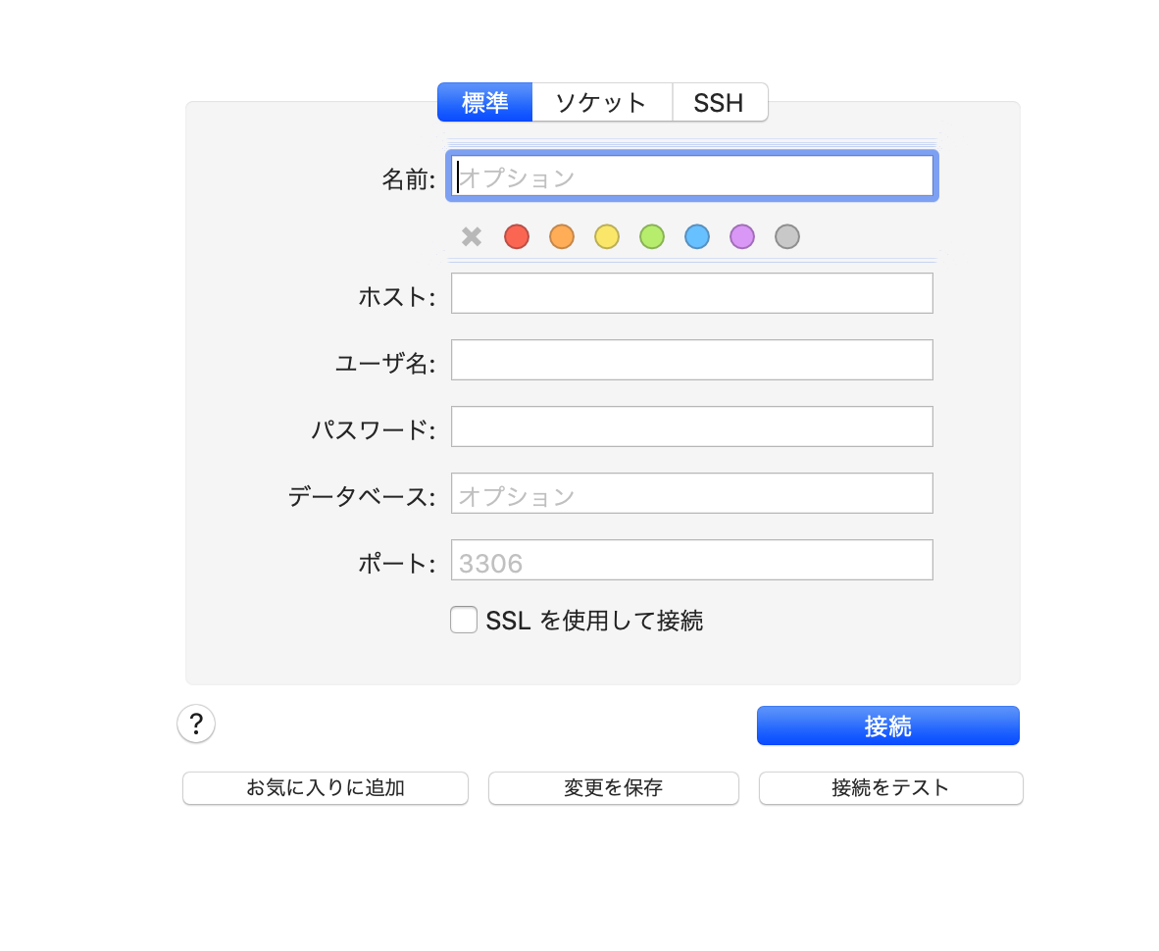
Task: Clear the connection color with the X icon
Action: pos(471,236)
